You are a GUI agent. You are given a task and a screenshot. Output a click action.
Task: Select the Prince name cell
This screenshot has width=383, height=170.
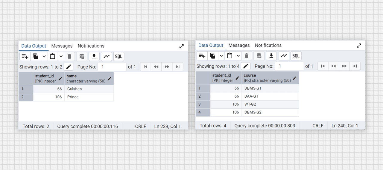pyautogui.click(x=89, y=97)
